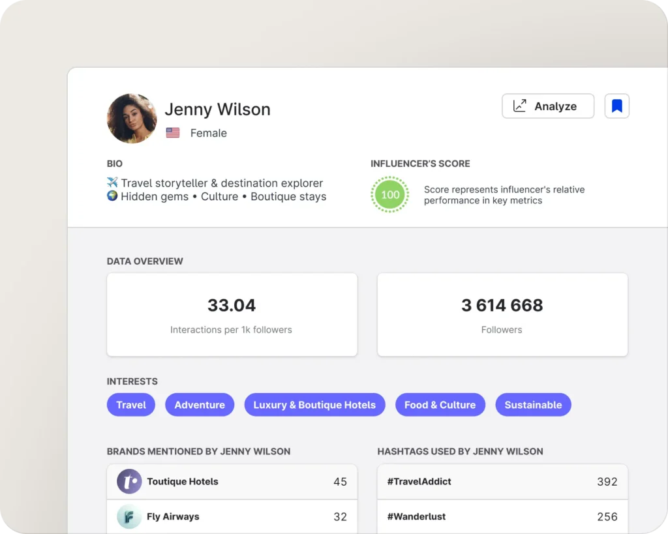This screenshot has height=534, width=668.
Task: Click the Followers count card
Action: pyautogui.click(x=502, y=315)
